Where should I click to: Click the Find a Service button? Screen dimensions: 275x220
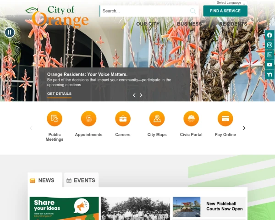(225, 11)
